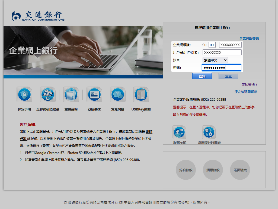Open the 互聯網私隱政策 icon
This screenshot has width=278, height=209.
tap(48, 94)
